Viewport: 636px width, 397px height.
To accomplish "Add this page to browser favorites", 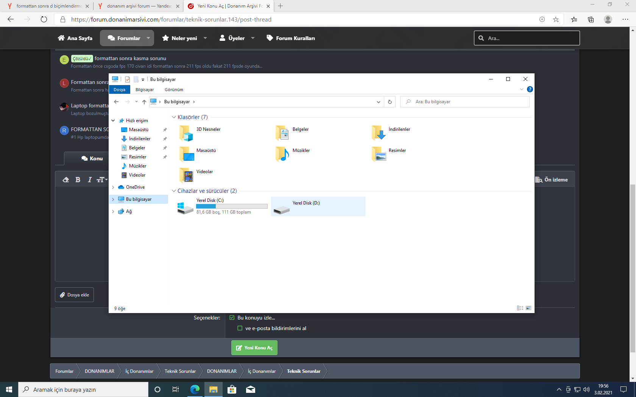I will (556, 19).
